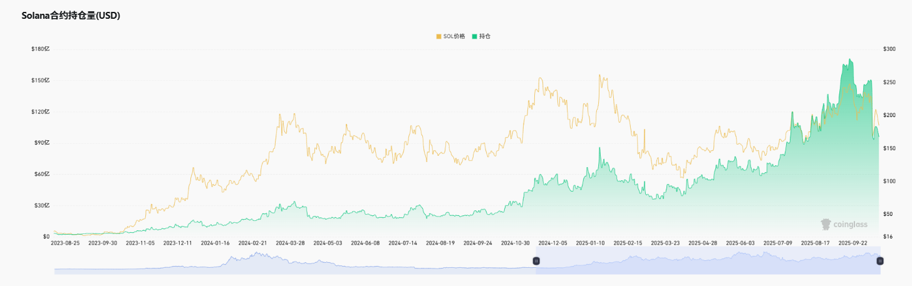Click the $150 right axis label
Image resolution: width=912 pixels, height=286 pixels.
[889, 148]
